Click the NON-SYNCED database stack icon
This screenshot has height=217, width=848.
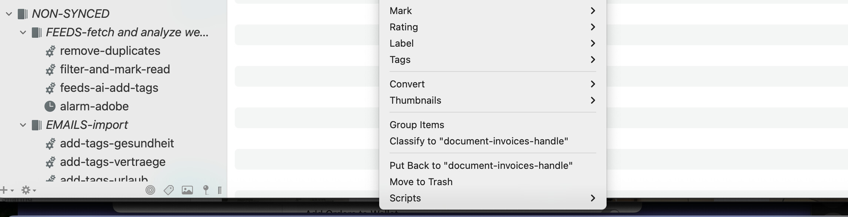(x=23, y=14)
